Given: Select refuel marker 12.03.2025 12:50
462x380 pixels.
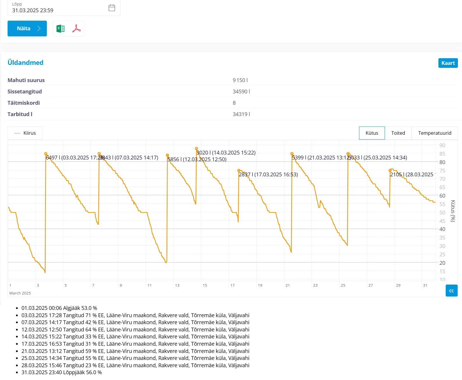Looking at the screenshot, I should point(167,155).
